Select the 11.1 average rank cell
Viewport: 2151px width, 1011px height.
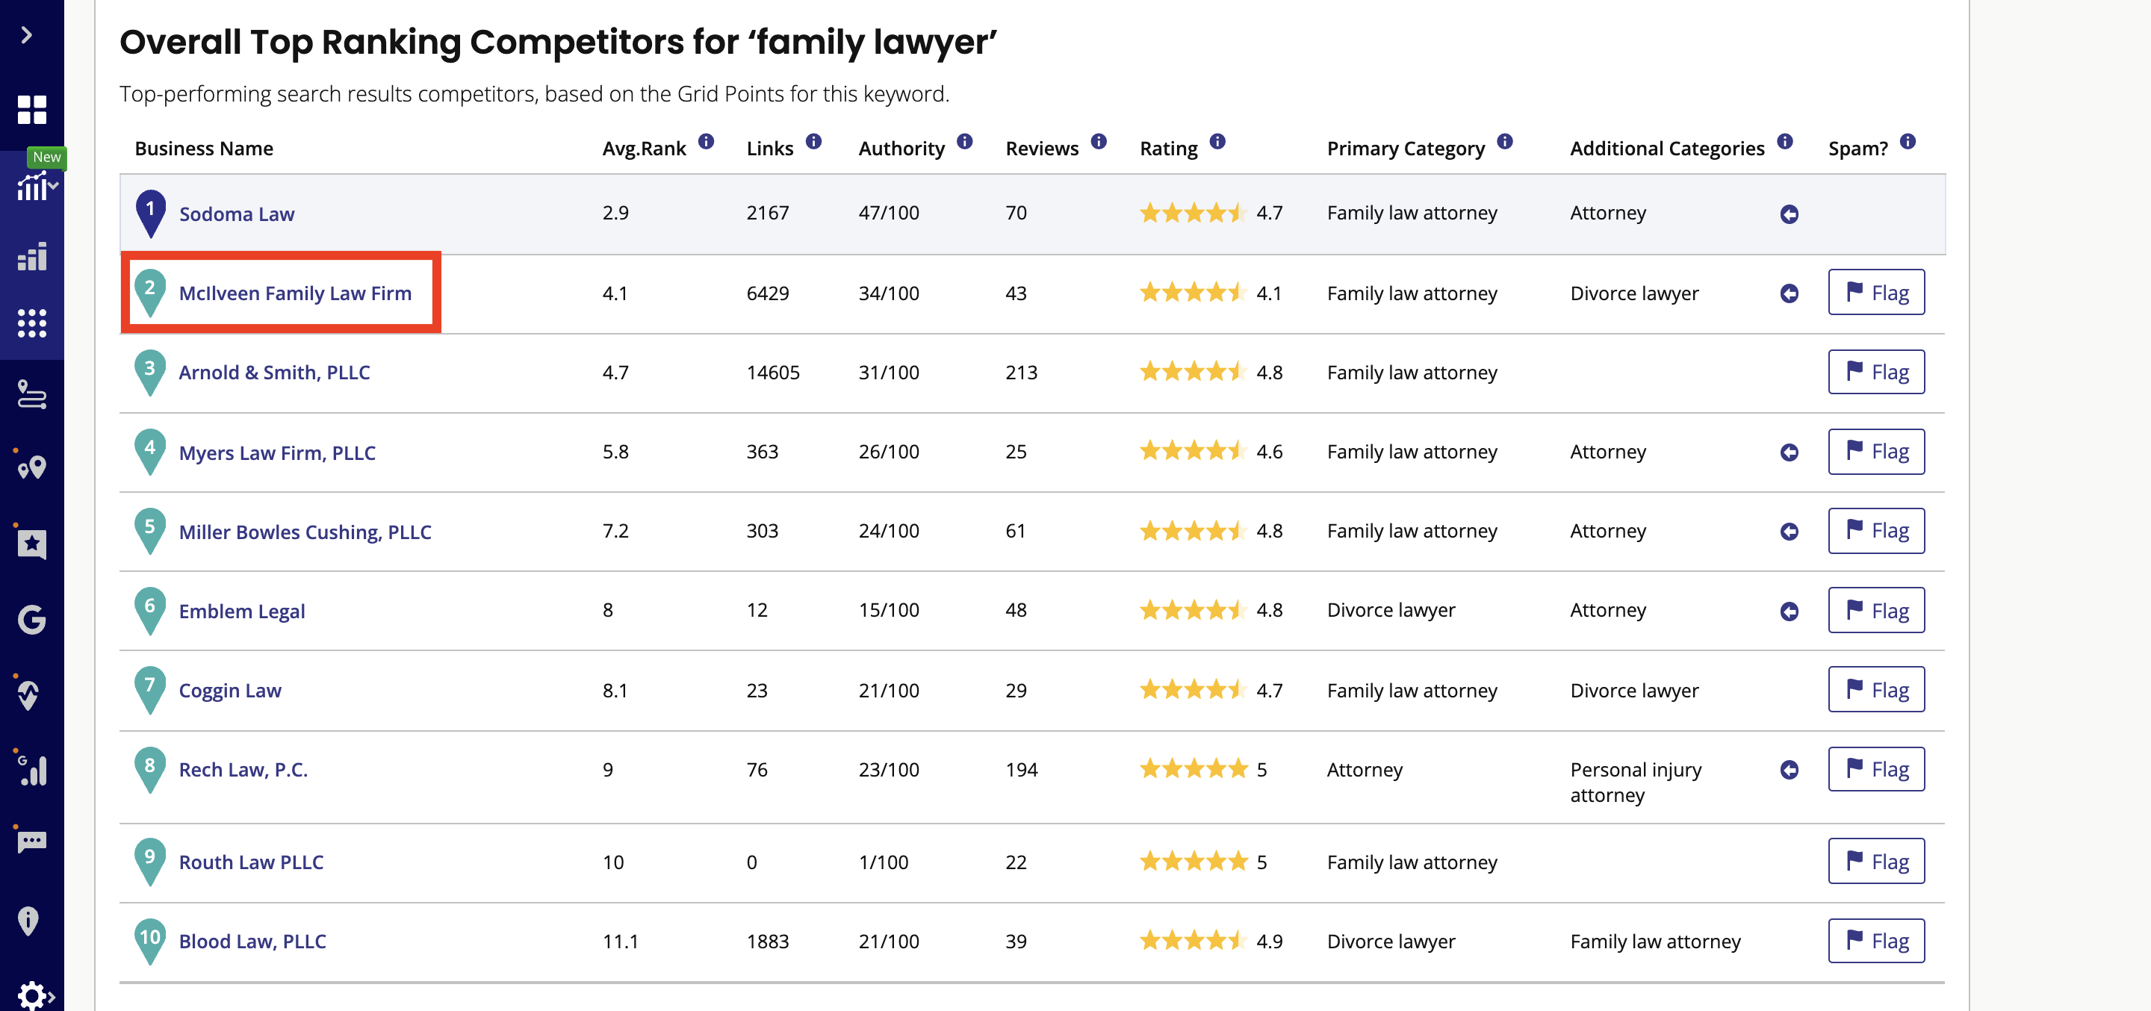click(x=620, y=942)
